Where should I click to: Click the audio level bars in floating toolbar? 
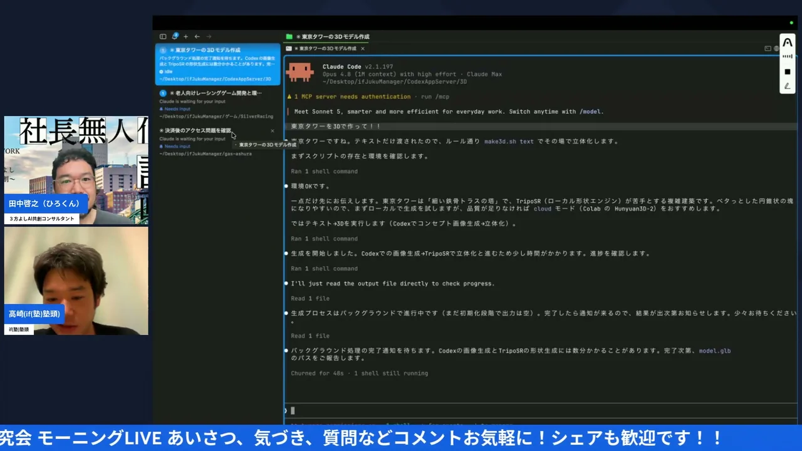(x=788, y=56)
